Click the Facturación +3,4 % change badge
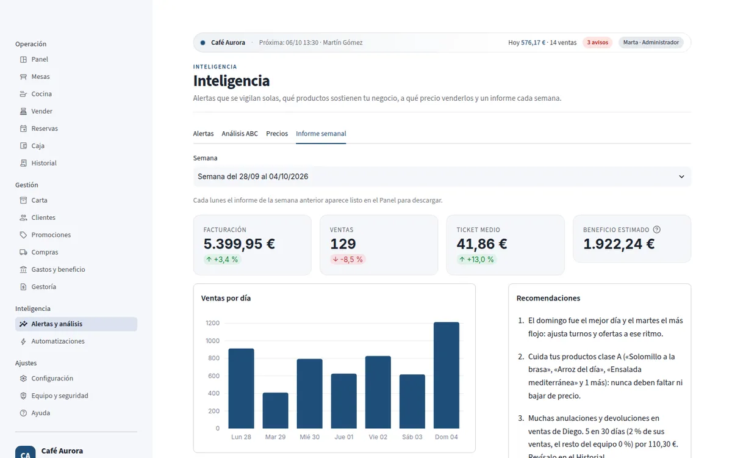 222,260
